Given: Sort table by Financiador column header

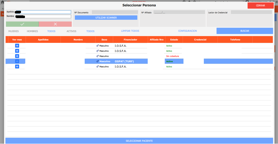Looking at the screenshot, I should [x=130, y=40].
